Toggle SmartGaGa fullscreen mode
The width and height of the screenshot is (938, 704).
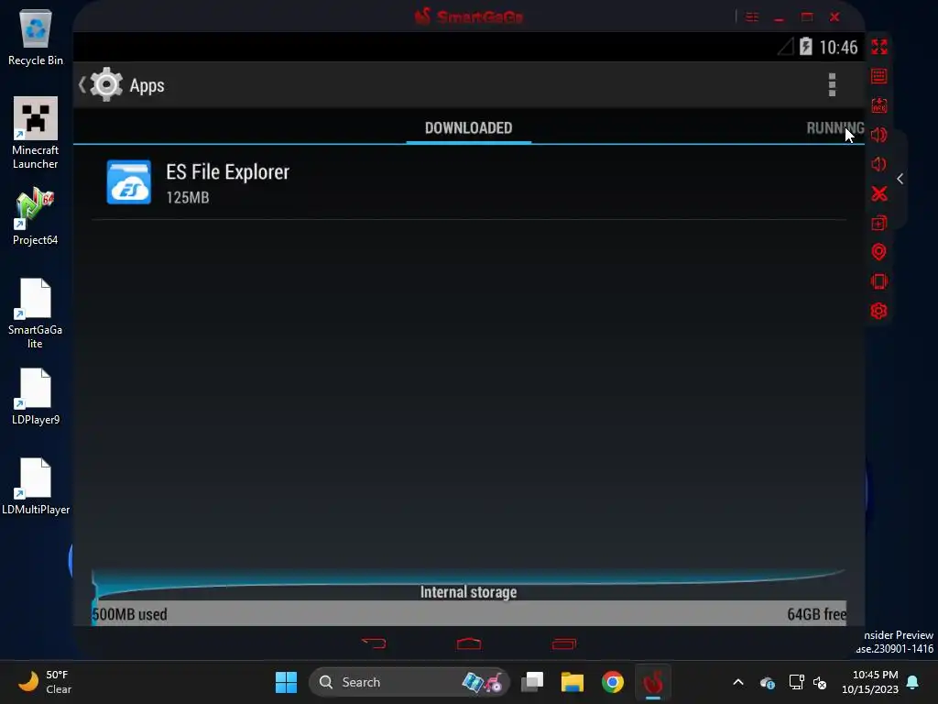coord(878,47)
